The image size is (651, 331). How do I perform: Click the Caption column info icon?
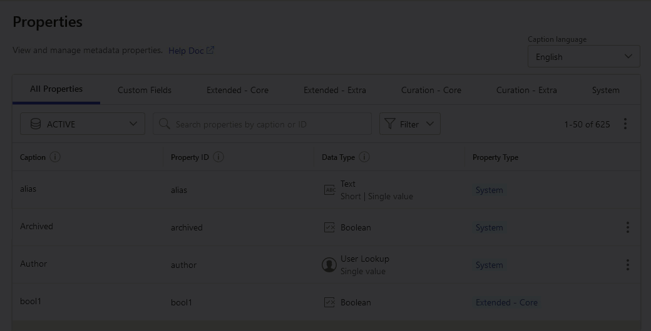(55, 157)
